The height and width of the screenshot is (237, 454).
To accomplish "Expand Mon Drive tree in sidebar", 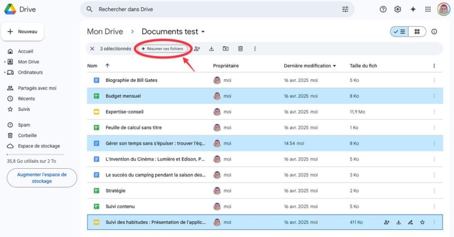I will pyautogui.click(x=5, y=62).
